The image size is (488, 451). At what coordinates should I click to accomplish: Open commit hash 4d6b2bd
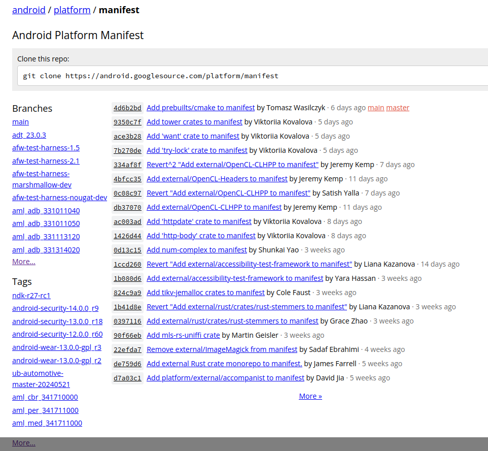point(127,108)
